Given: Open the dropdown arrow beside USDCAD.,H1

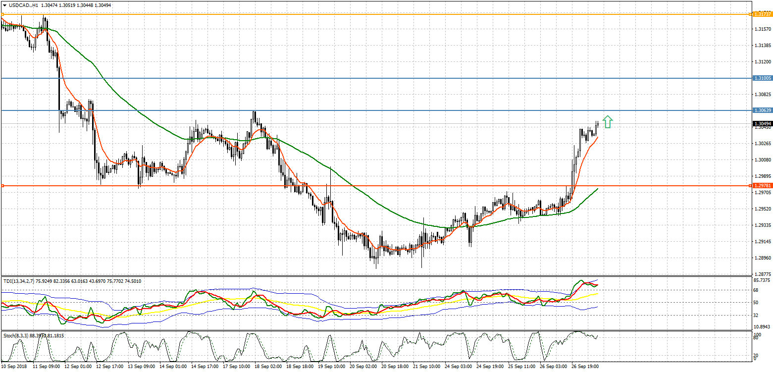Looking at the screenshot, I should tap(4, 5).
